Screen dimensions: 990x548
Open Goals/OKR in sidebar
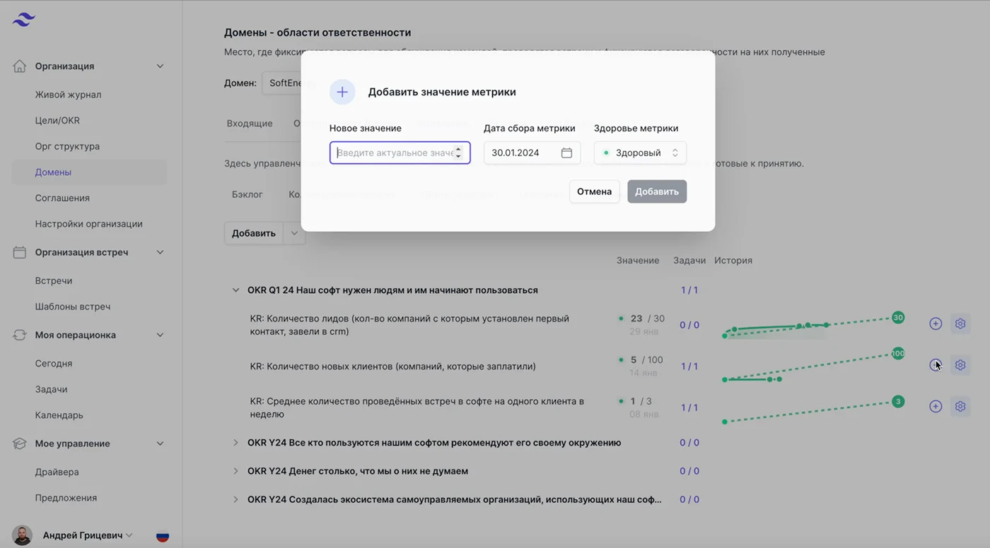click(x=57, y=121)
